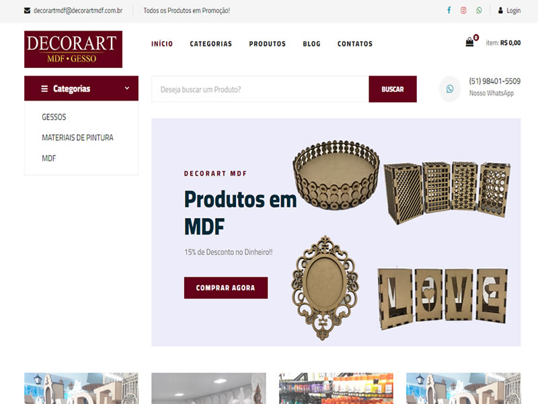Go to the BLOG page

311,44
